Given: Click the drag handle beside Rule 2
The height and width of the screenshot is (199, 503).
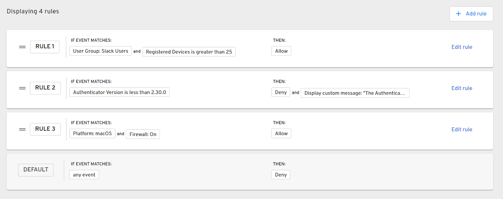Looking at the screenshot, I should (x=22, y=88).
